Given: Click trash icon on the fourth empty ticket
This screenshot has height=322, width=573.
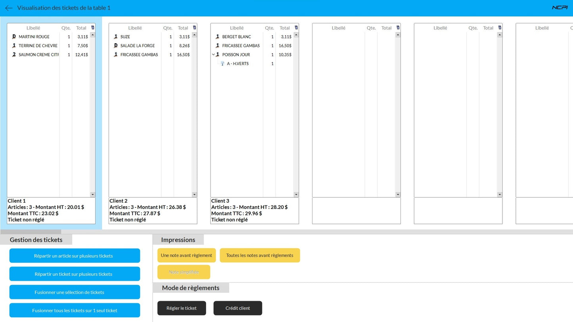Looking at the screenshot, I should tap(398, 27).
